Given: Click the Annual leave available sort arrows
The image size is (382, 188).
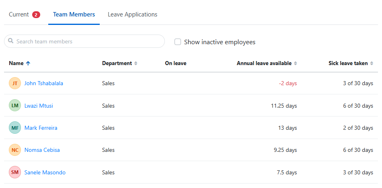Looking at the screenshot, I should [296, 63].
